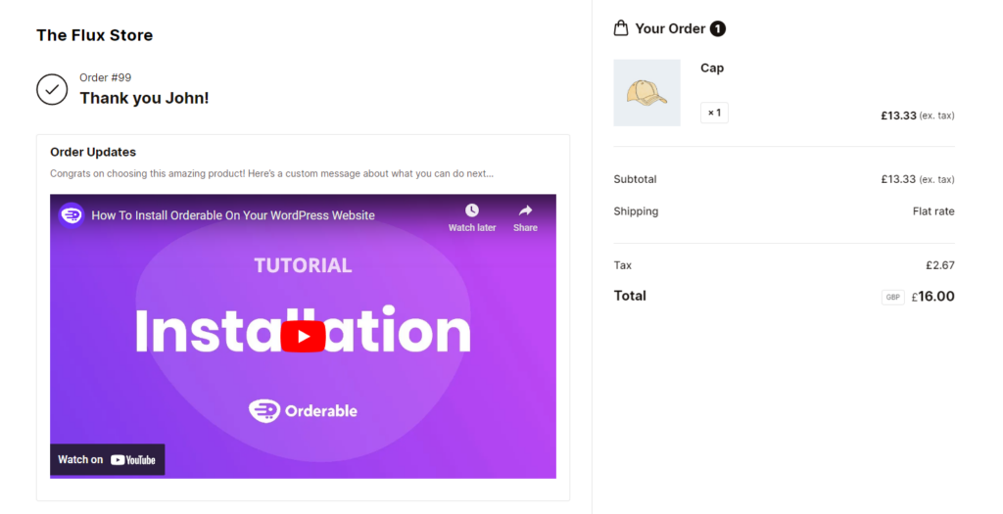Click the Watch later clock icon
Screen dimensions: 1003x514
(472, 210)
